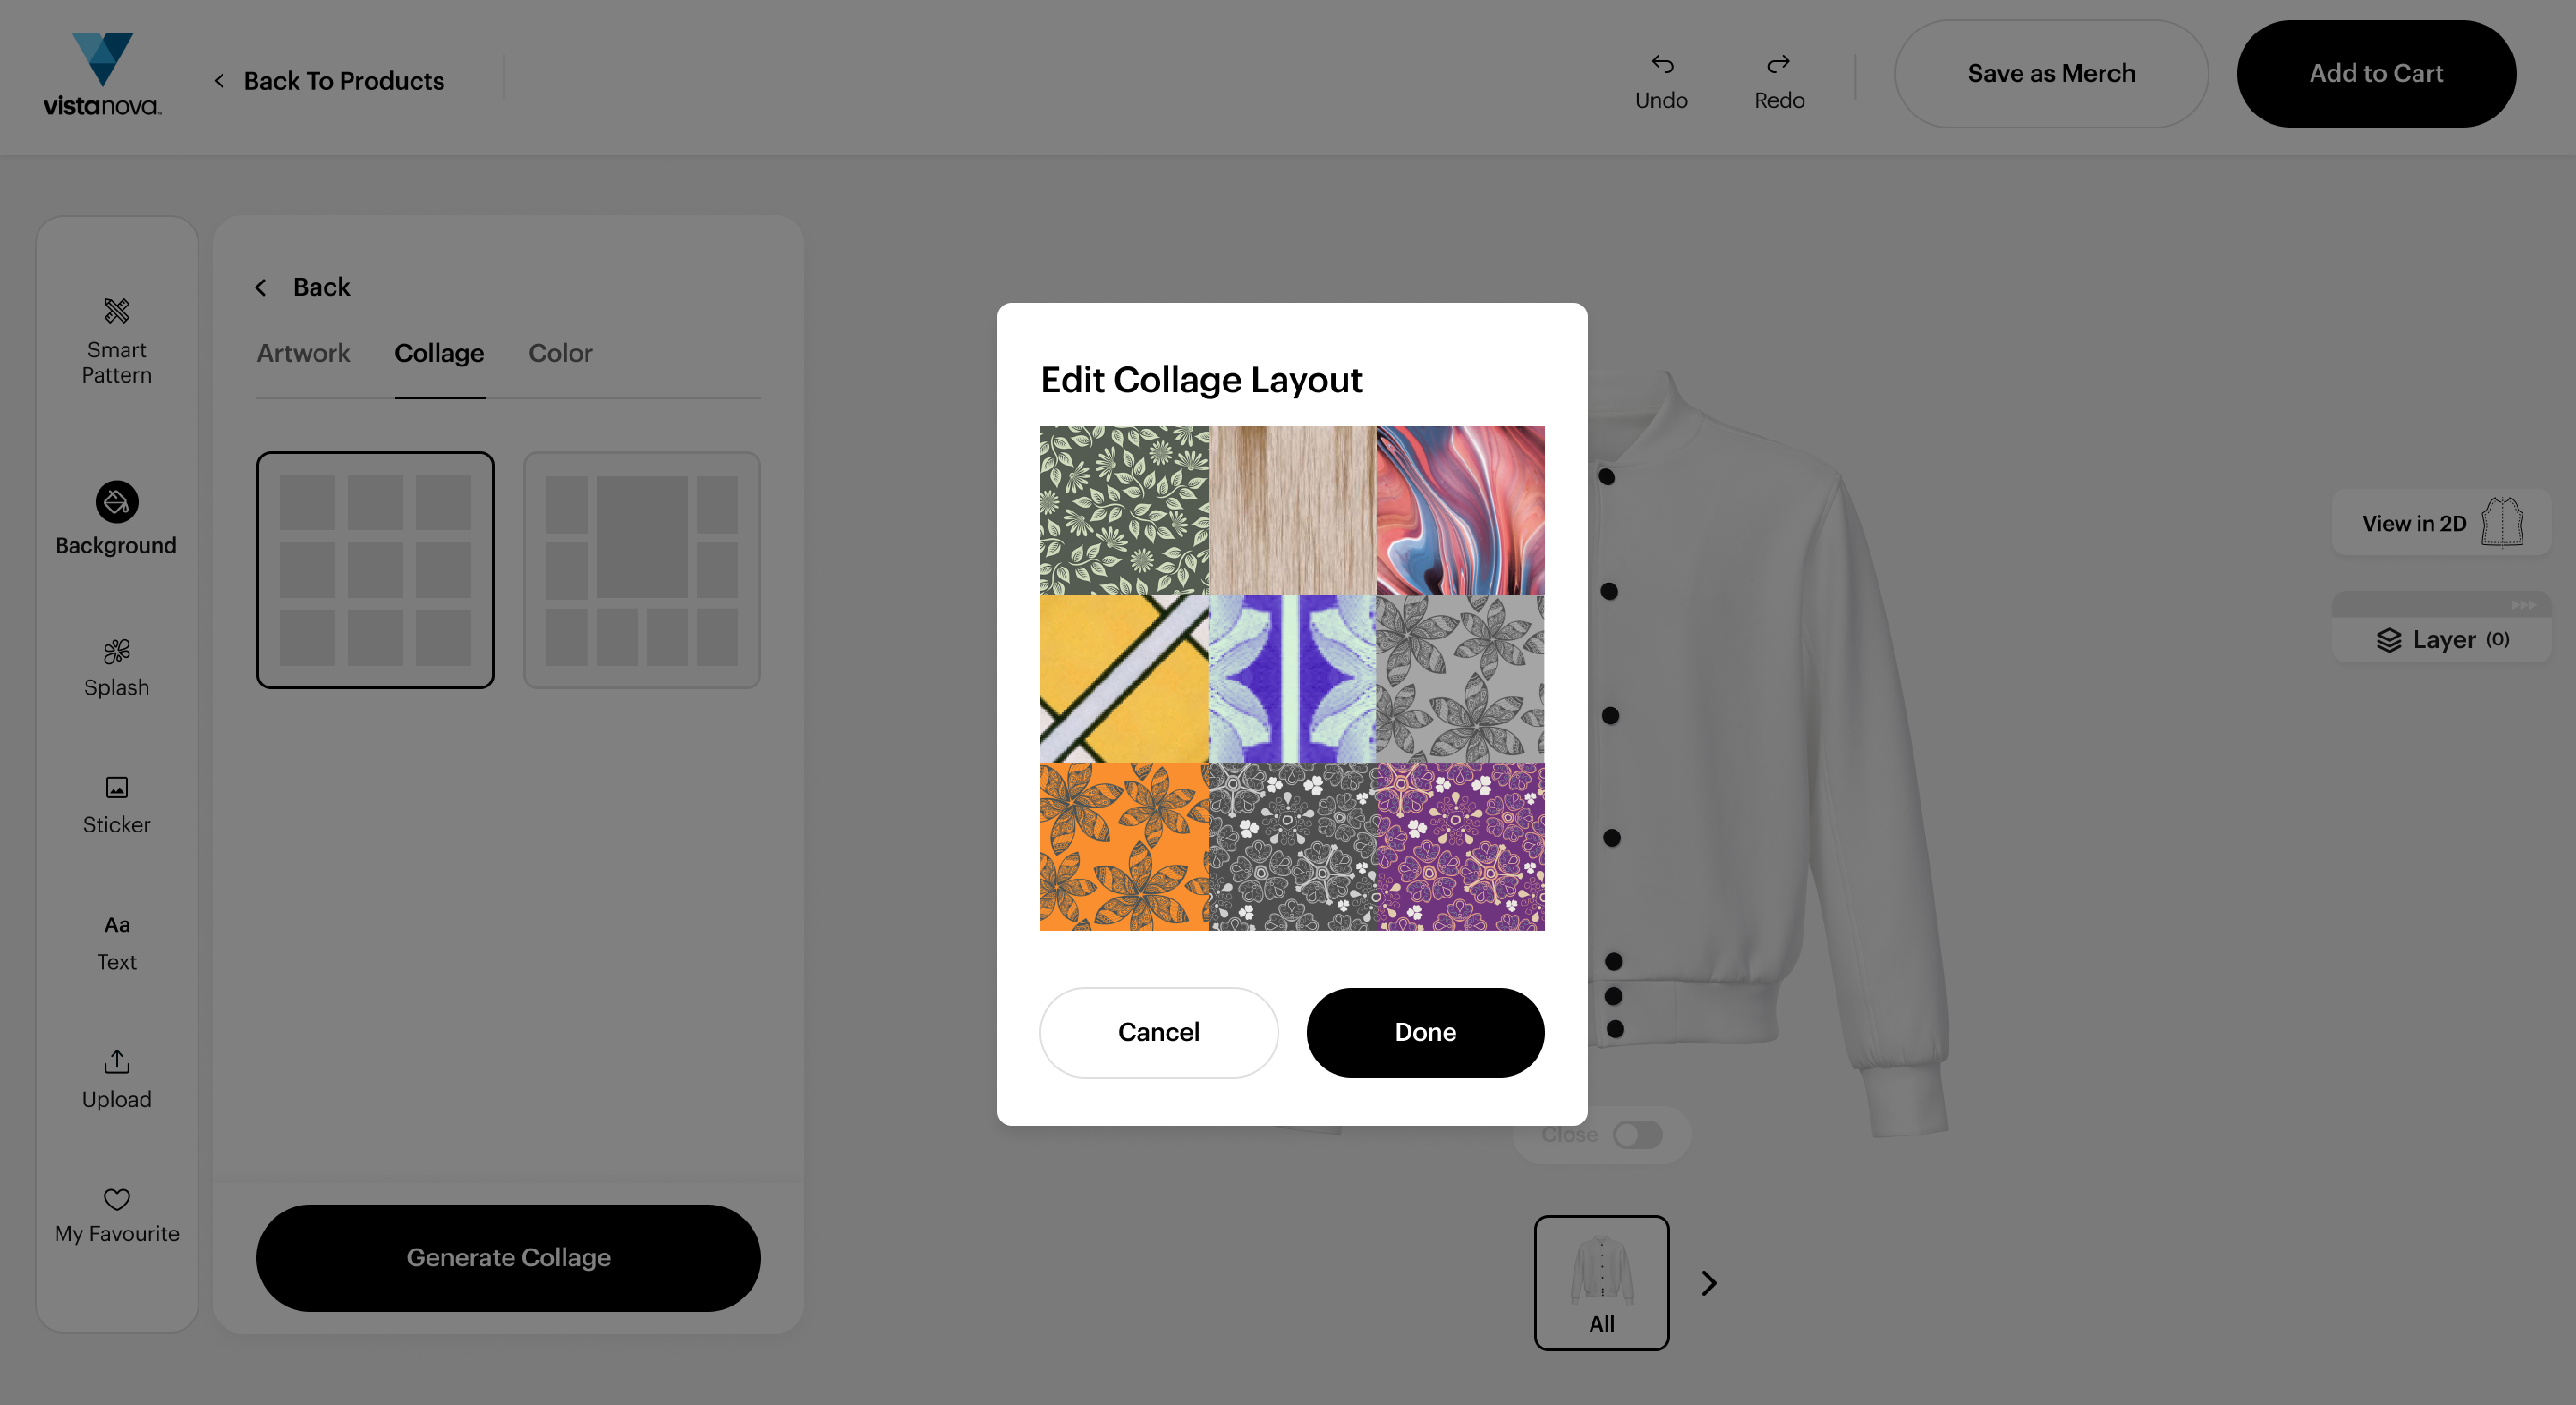The image size is (2576, 1405).
Task: Select the orange floral collage tile
Action: coord(1123,846)
